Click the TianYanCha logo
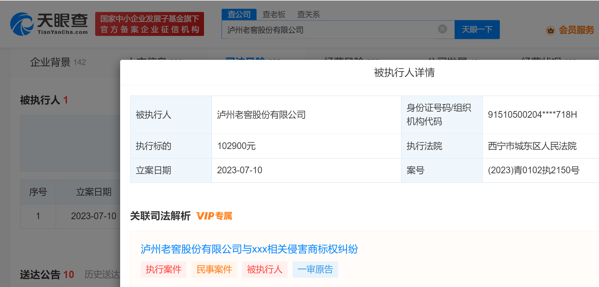The image size is (599, 287). click(49, 24)
